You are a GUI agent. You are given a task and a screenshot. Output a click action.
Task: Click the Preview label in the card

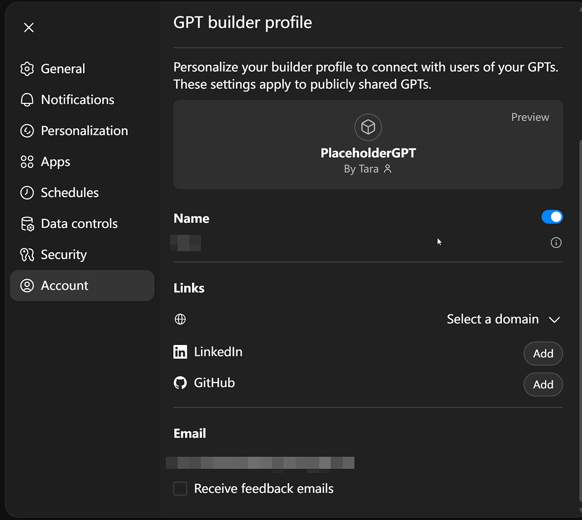click(x=530, y=117)
